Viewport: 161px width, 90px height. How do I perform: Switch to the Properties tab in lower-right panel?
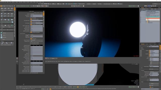[143, 44]
